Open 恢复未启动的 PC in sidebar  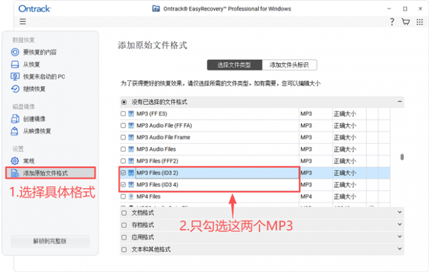coord(44,77)
